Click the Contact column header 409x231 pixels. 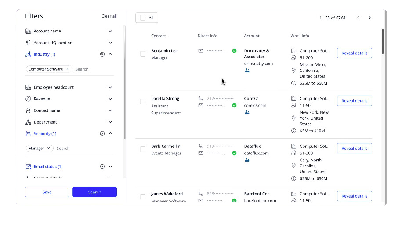(158, 36)
